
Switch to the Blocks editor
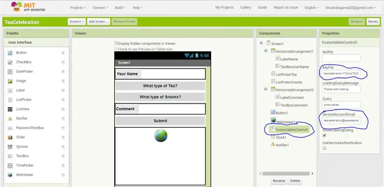[x=373, y=22]
